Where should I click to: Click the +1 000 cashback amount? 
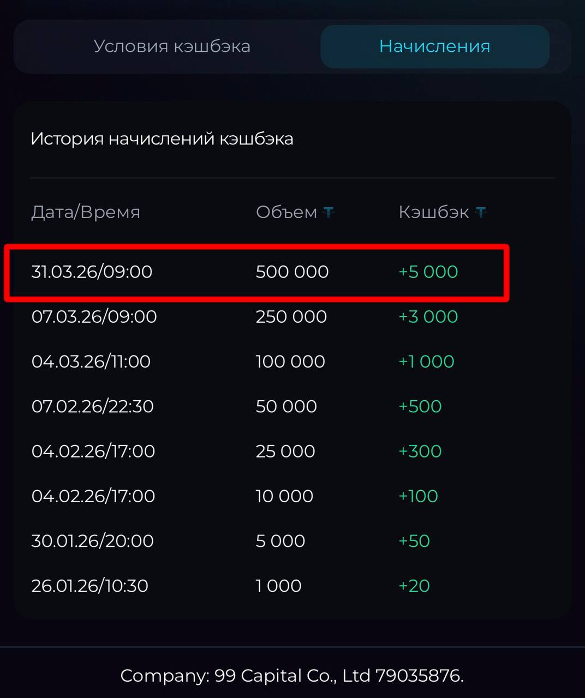coord(426,362)
